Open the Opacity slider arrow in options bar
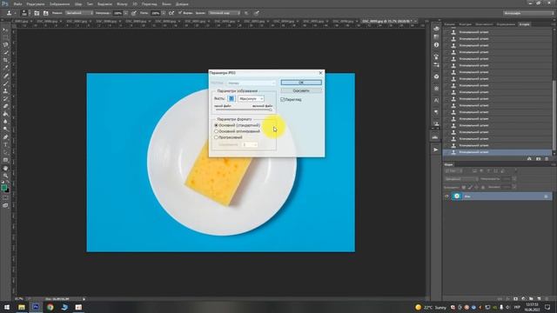Image resolution: width=557 pixels, height=313 pixels. 125,13
